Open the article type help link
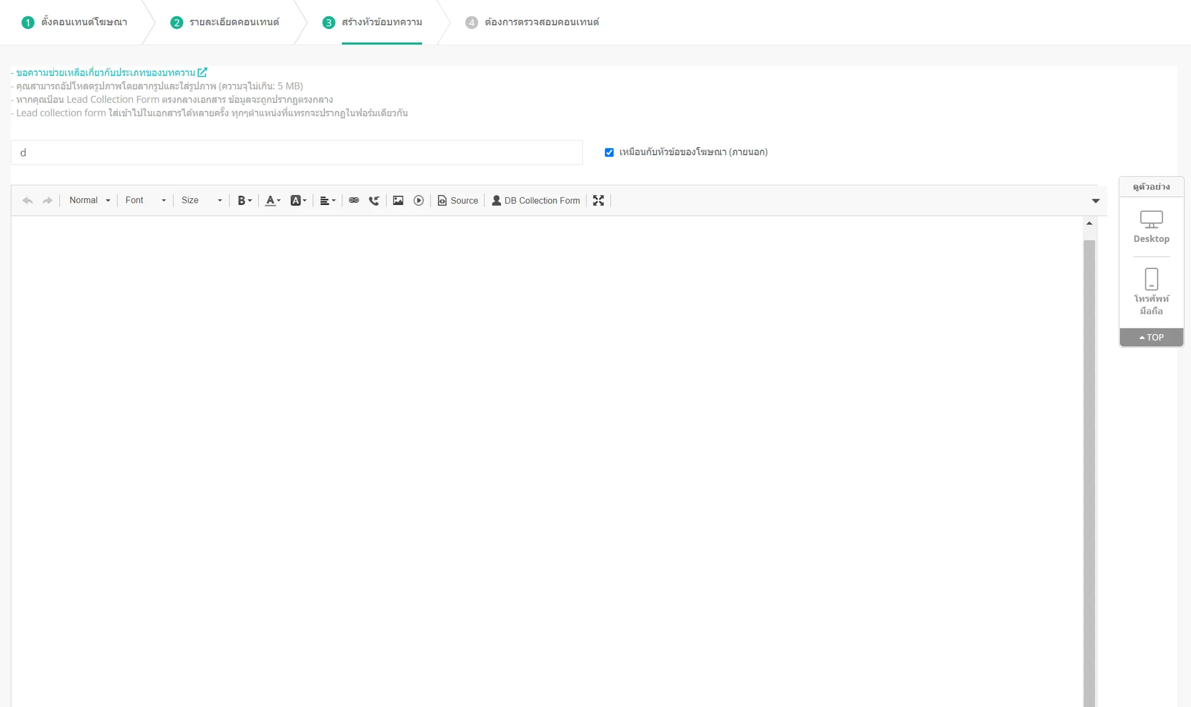This screenshot has width=1191, height=707. (109, 73)
